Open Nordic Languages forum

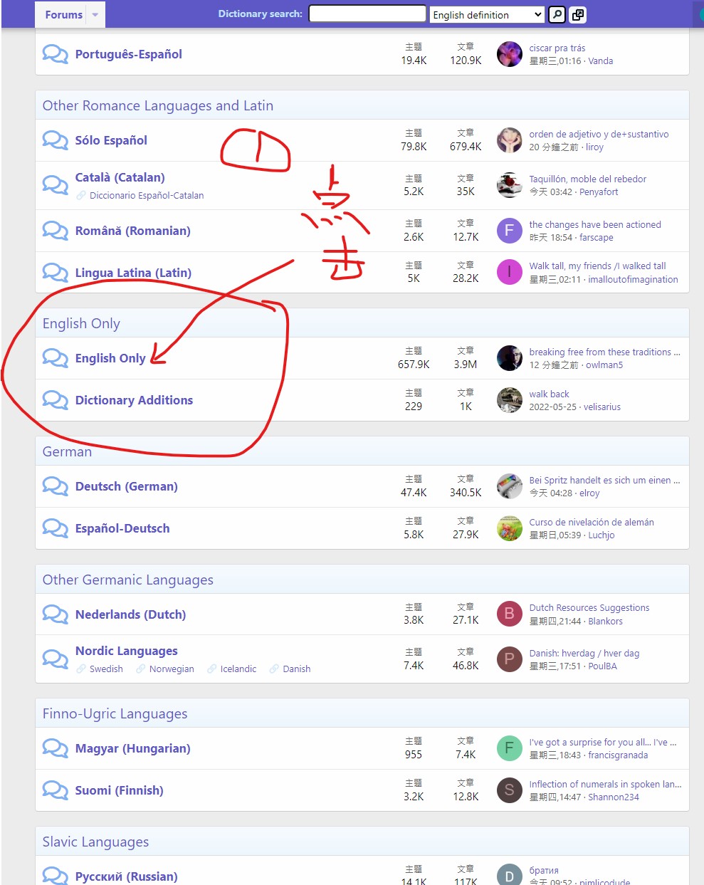click(127, 651)
